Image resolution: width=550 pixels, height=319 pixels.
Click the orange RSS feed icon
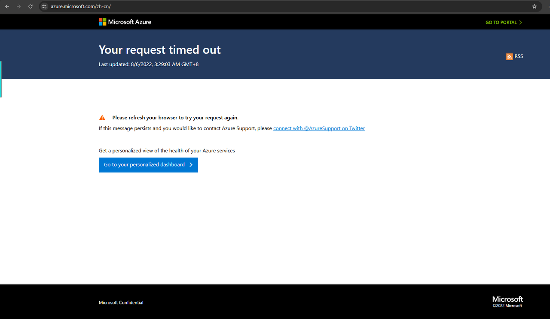509,57
